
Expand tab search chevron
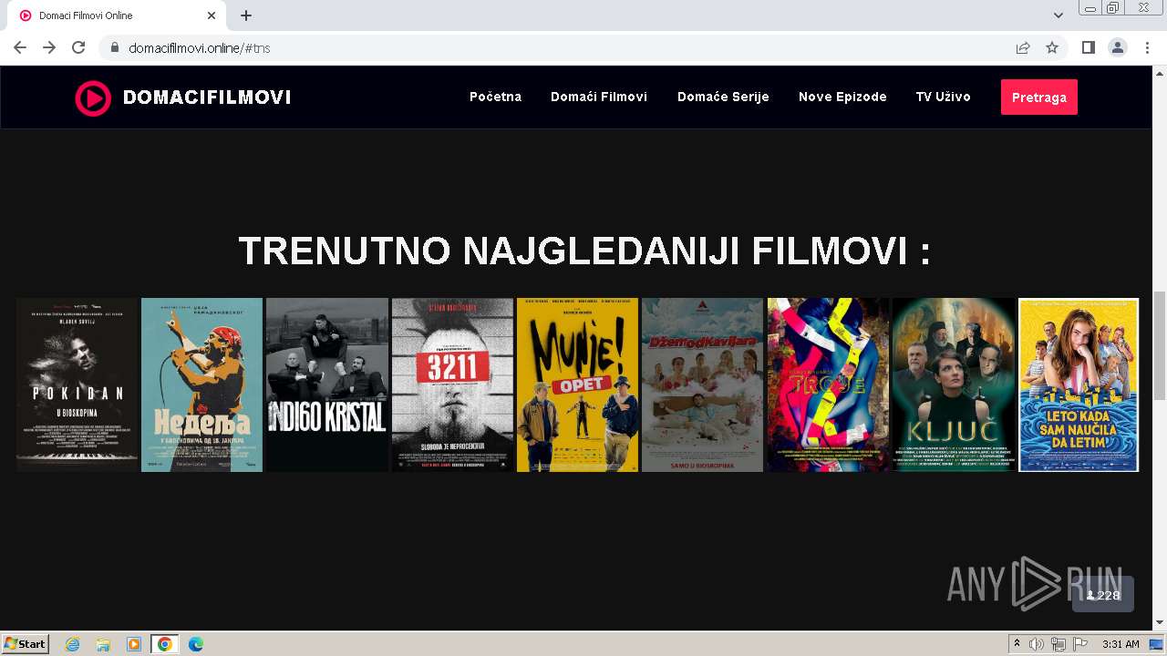coord(1059,15)
